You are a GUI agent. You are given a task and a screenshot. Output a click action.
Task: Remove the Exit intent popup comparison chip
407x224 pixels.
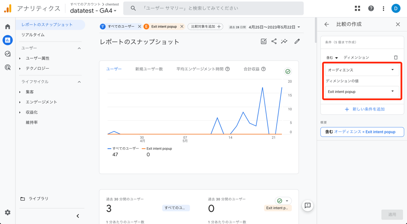click(x=182, y=27)
